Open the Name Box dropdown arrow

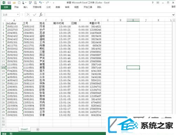(x=18, y=14)
